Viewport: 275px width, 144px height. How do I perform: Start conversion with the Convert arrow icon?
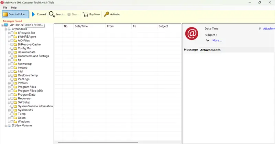[x=33, y=14]
